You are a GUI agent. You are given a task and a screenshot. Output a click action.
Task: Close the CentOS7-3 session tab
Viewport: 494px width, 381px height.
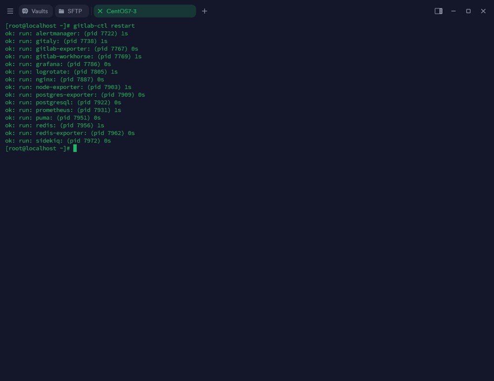pyautogui.click(x=100, y=11)
